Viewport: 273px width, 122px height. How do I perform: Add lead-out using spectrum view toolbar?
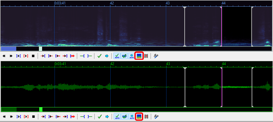[90, 56]
